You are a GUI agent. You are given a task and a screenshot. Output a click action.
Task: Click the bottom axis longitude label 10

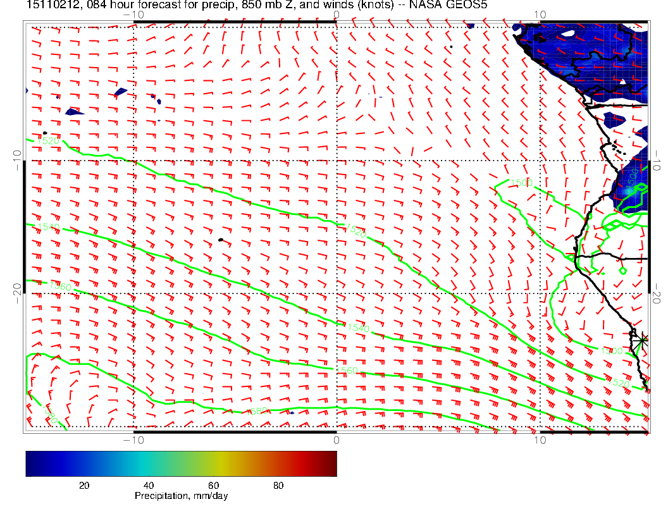click(538, 439)
